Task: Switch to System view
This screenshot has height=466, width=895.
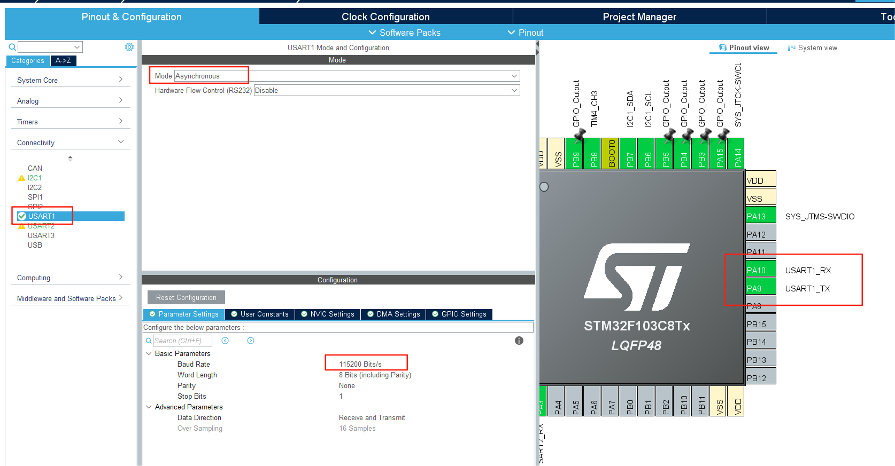Action: click(x=813, y=48)
